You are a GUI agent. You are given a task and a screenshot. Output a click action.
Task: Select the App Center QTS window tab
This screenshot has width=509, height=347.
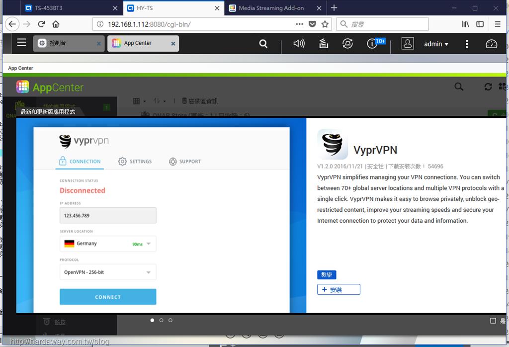[x=143, y=43]
